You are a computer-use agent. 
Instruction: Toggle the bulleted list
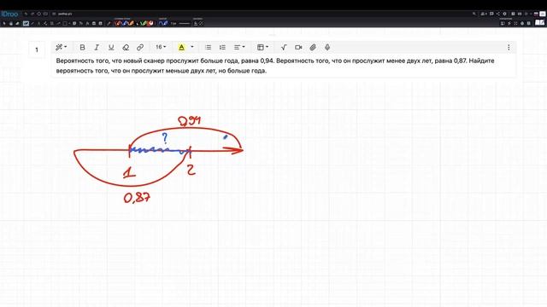(x=208, y=48)
